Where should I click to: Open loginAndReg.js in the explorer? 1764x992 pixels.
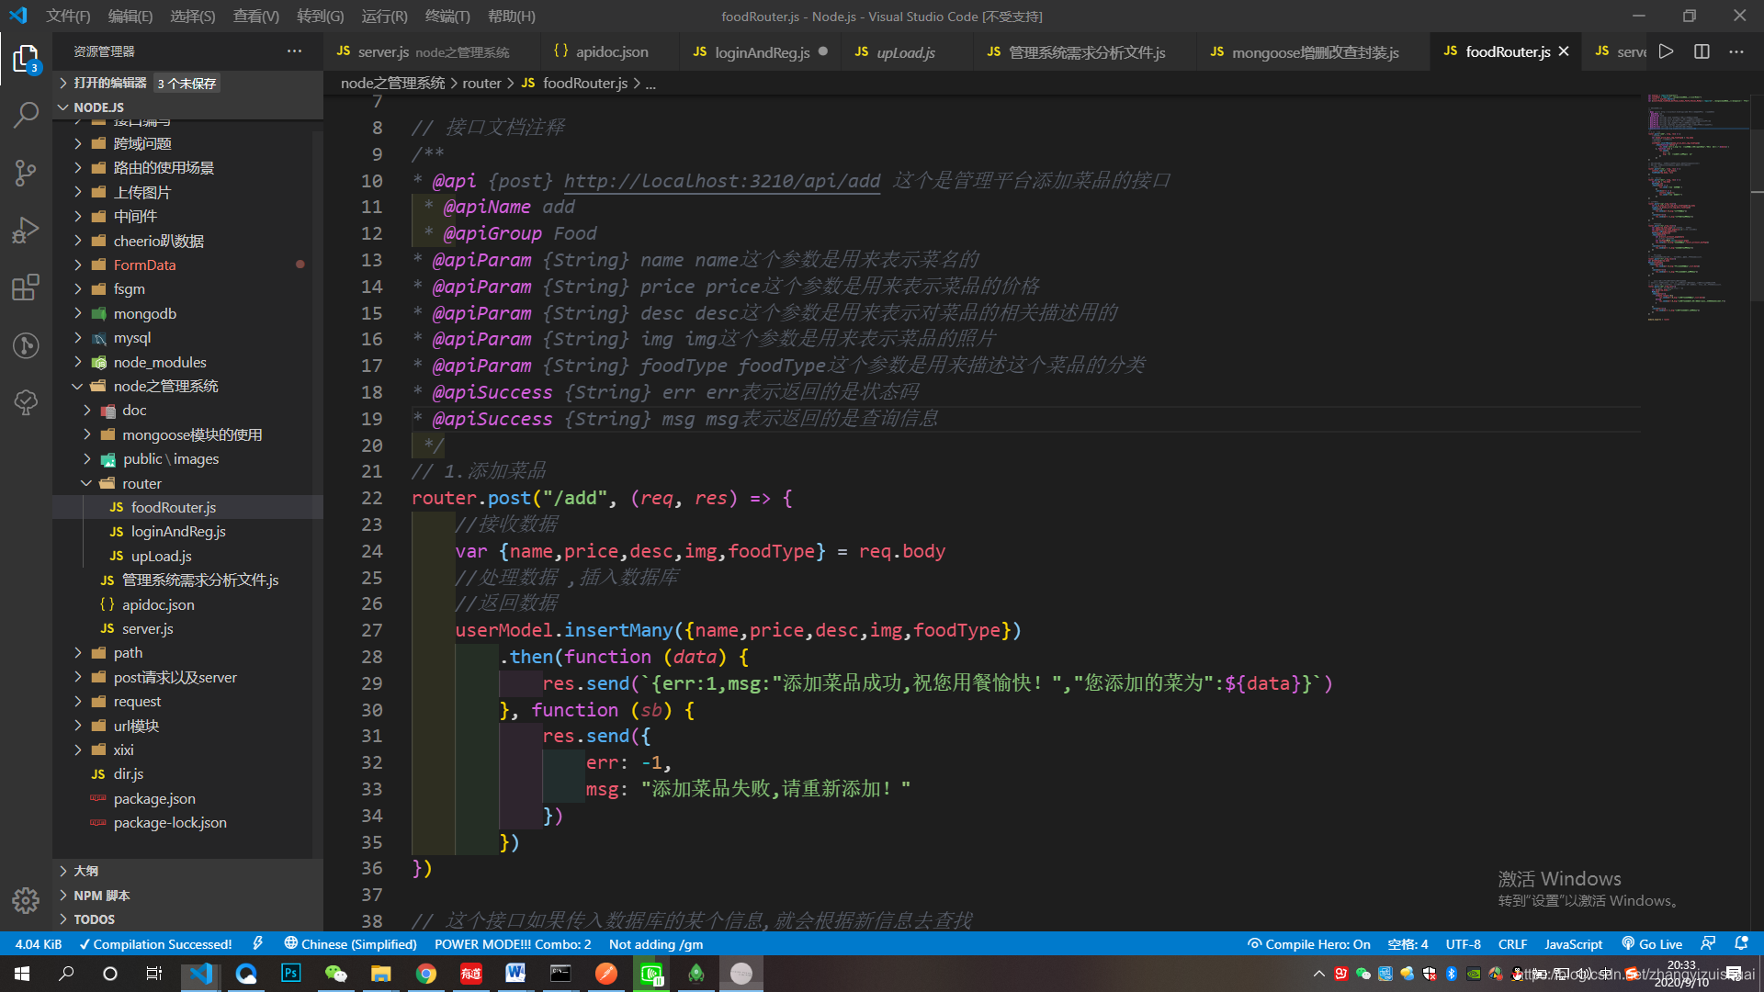tap(178, 531)
